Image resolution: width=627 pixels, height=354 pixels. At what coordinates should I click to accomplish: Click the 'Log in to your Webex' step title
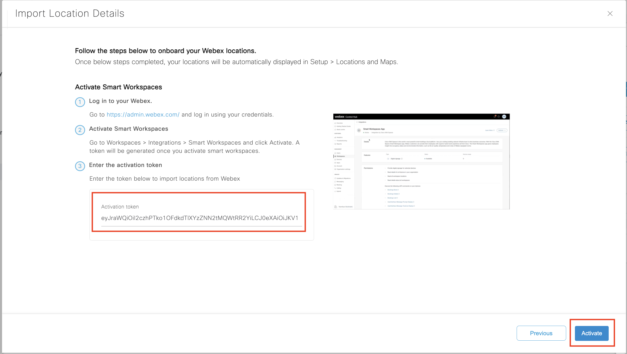pyautogui.click(x=120, y=101)
